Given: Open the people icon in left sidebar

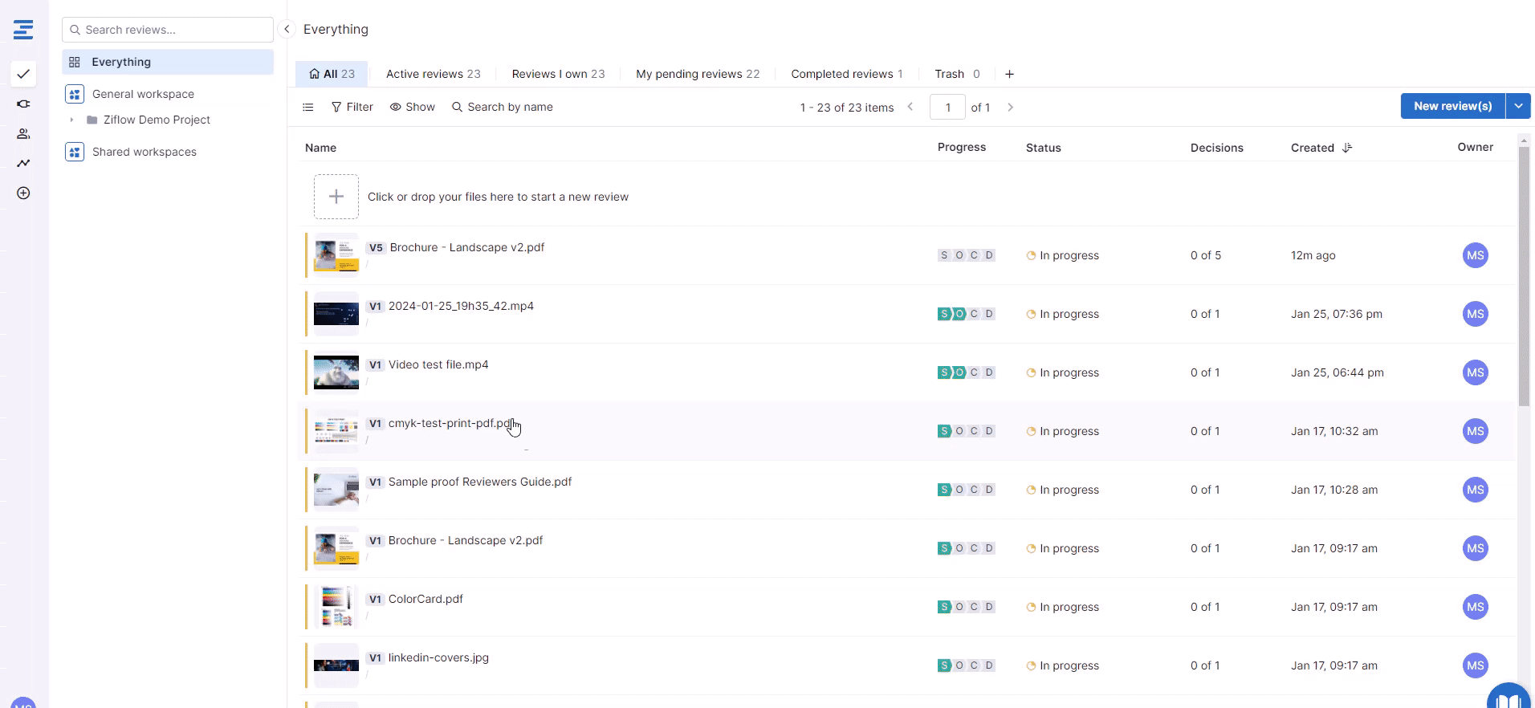Looking at the screenshot, I should point(23,133).
